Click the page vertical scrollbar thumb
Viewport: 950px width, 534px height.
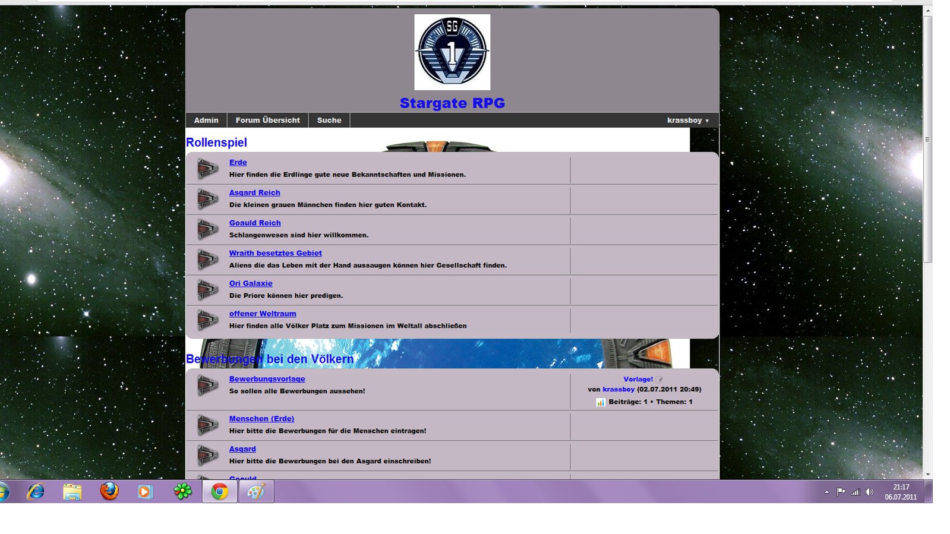coord(927,140)
